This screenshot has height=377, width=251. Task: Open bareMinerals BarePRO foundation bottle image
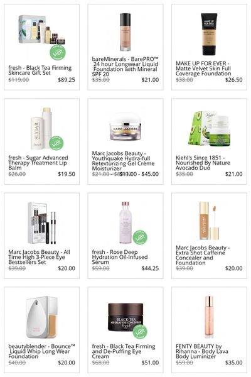coord(125,32)
